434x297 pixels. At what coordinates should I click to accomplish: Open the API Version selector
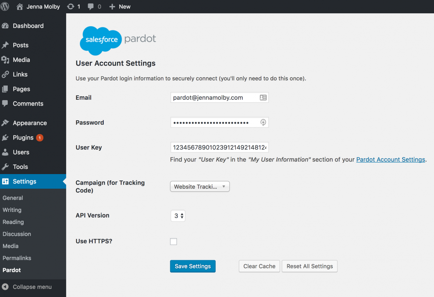178,216
